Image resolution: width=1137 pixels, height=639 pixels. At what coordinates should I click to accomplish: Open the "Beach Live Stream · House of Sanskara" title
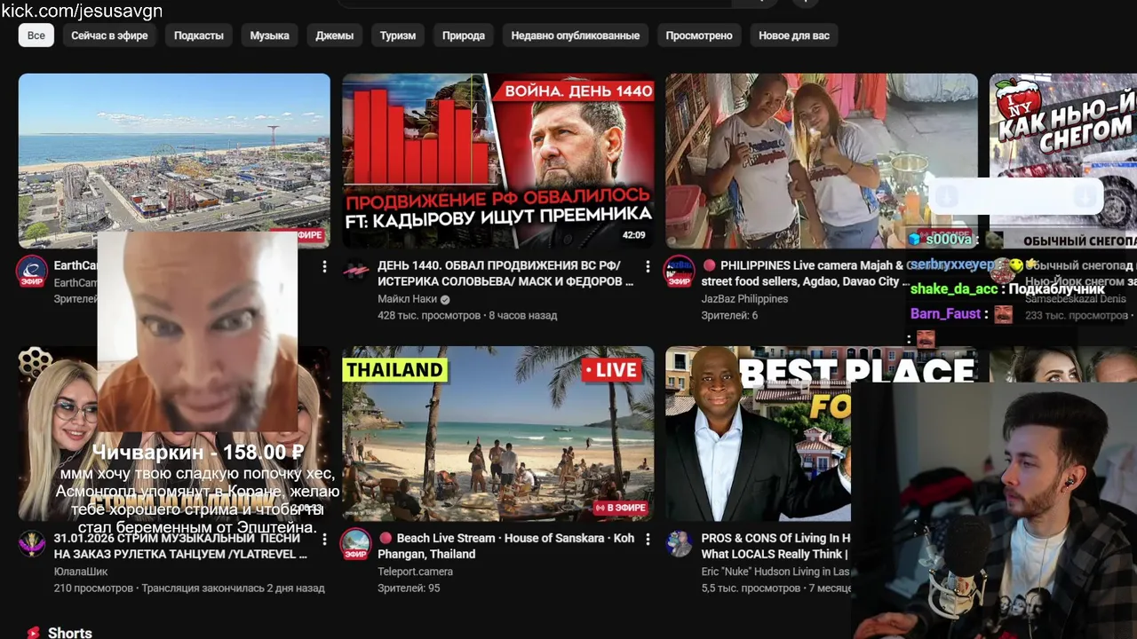click(x=506, y=546)
